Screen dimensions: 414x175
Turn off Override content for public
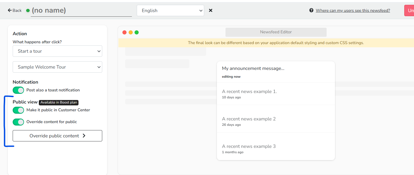pos(18,122)
